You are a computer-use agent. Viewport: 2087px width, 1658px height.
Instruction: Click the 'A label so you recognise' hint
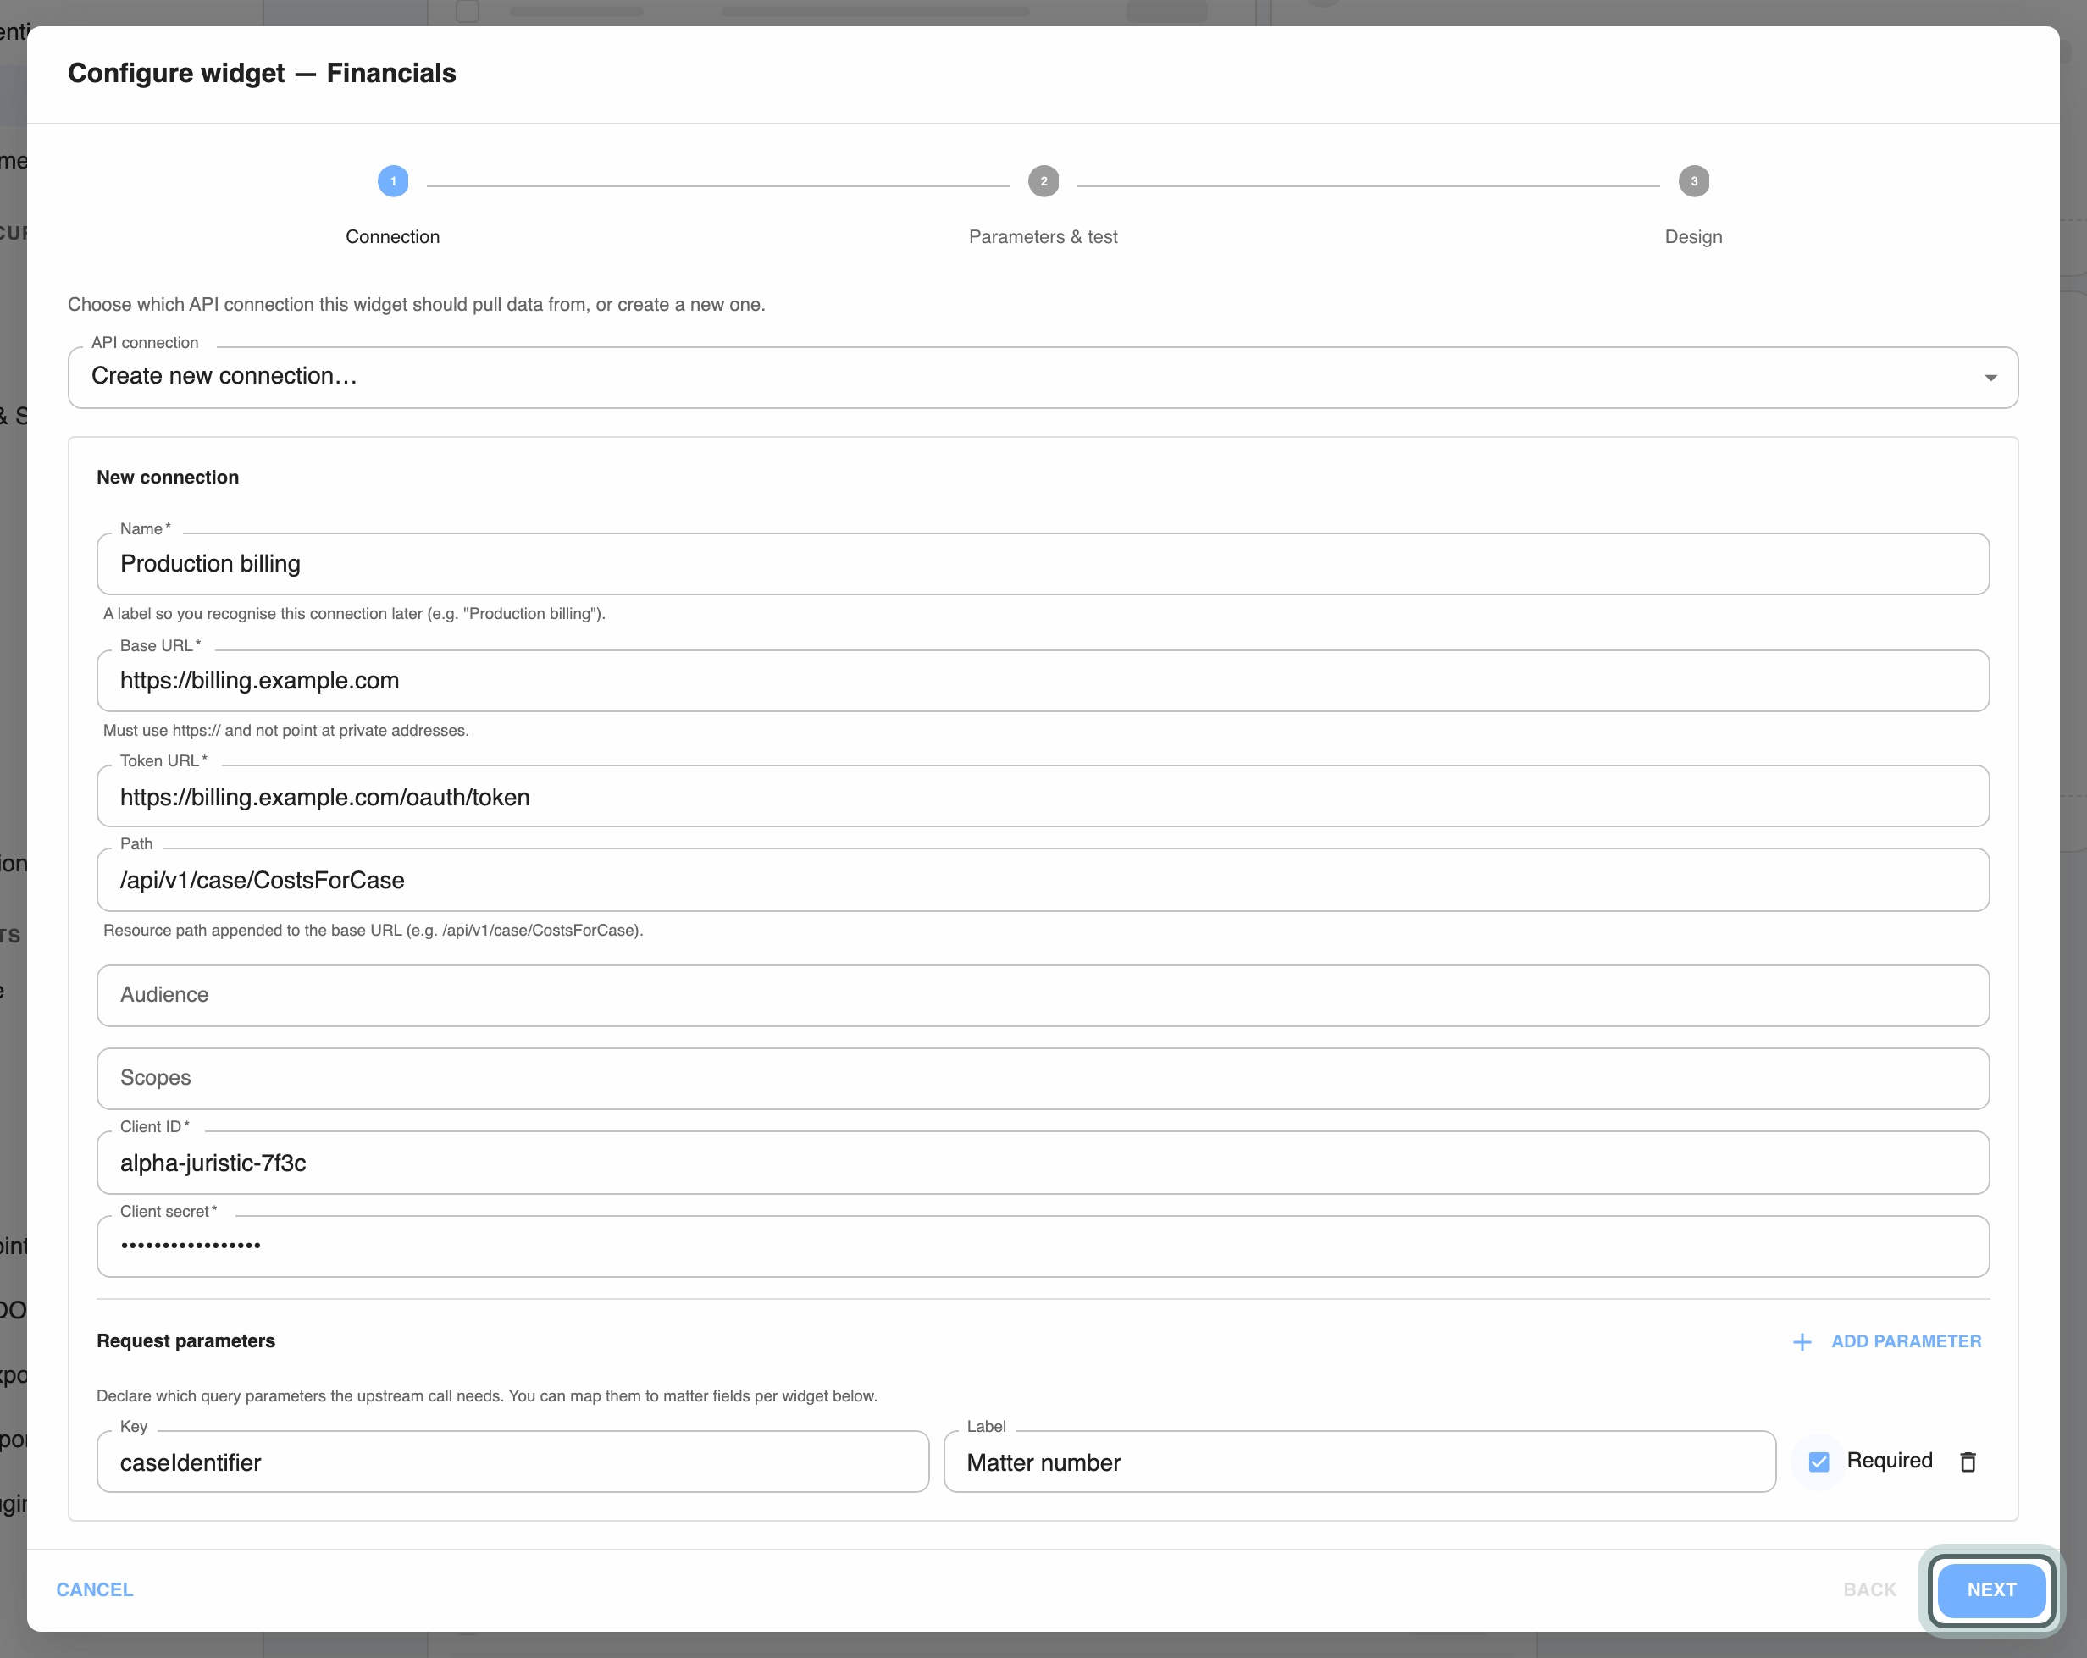(354, 614)
